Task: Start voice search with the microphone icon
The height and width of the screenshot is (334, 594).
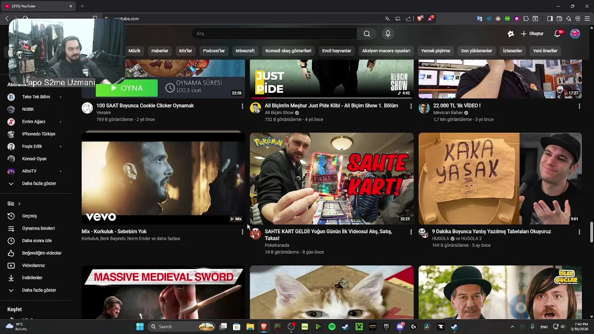Action: click(x=388, y=33)
